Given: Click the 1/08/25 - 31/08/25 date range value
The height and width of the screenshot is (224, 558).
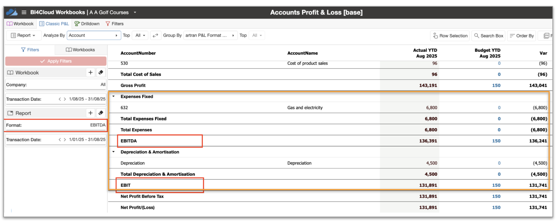Looking at the screenshot, I should coord(87,99).
